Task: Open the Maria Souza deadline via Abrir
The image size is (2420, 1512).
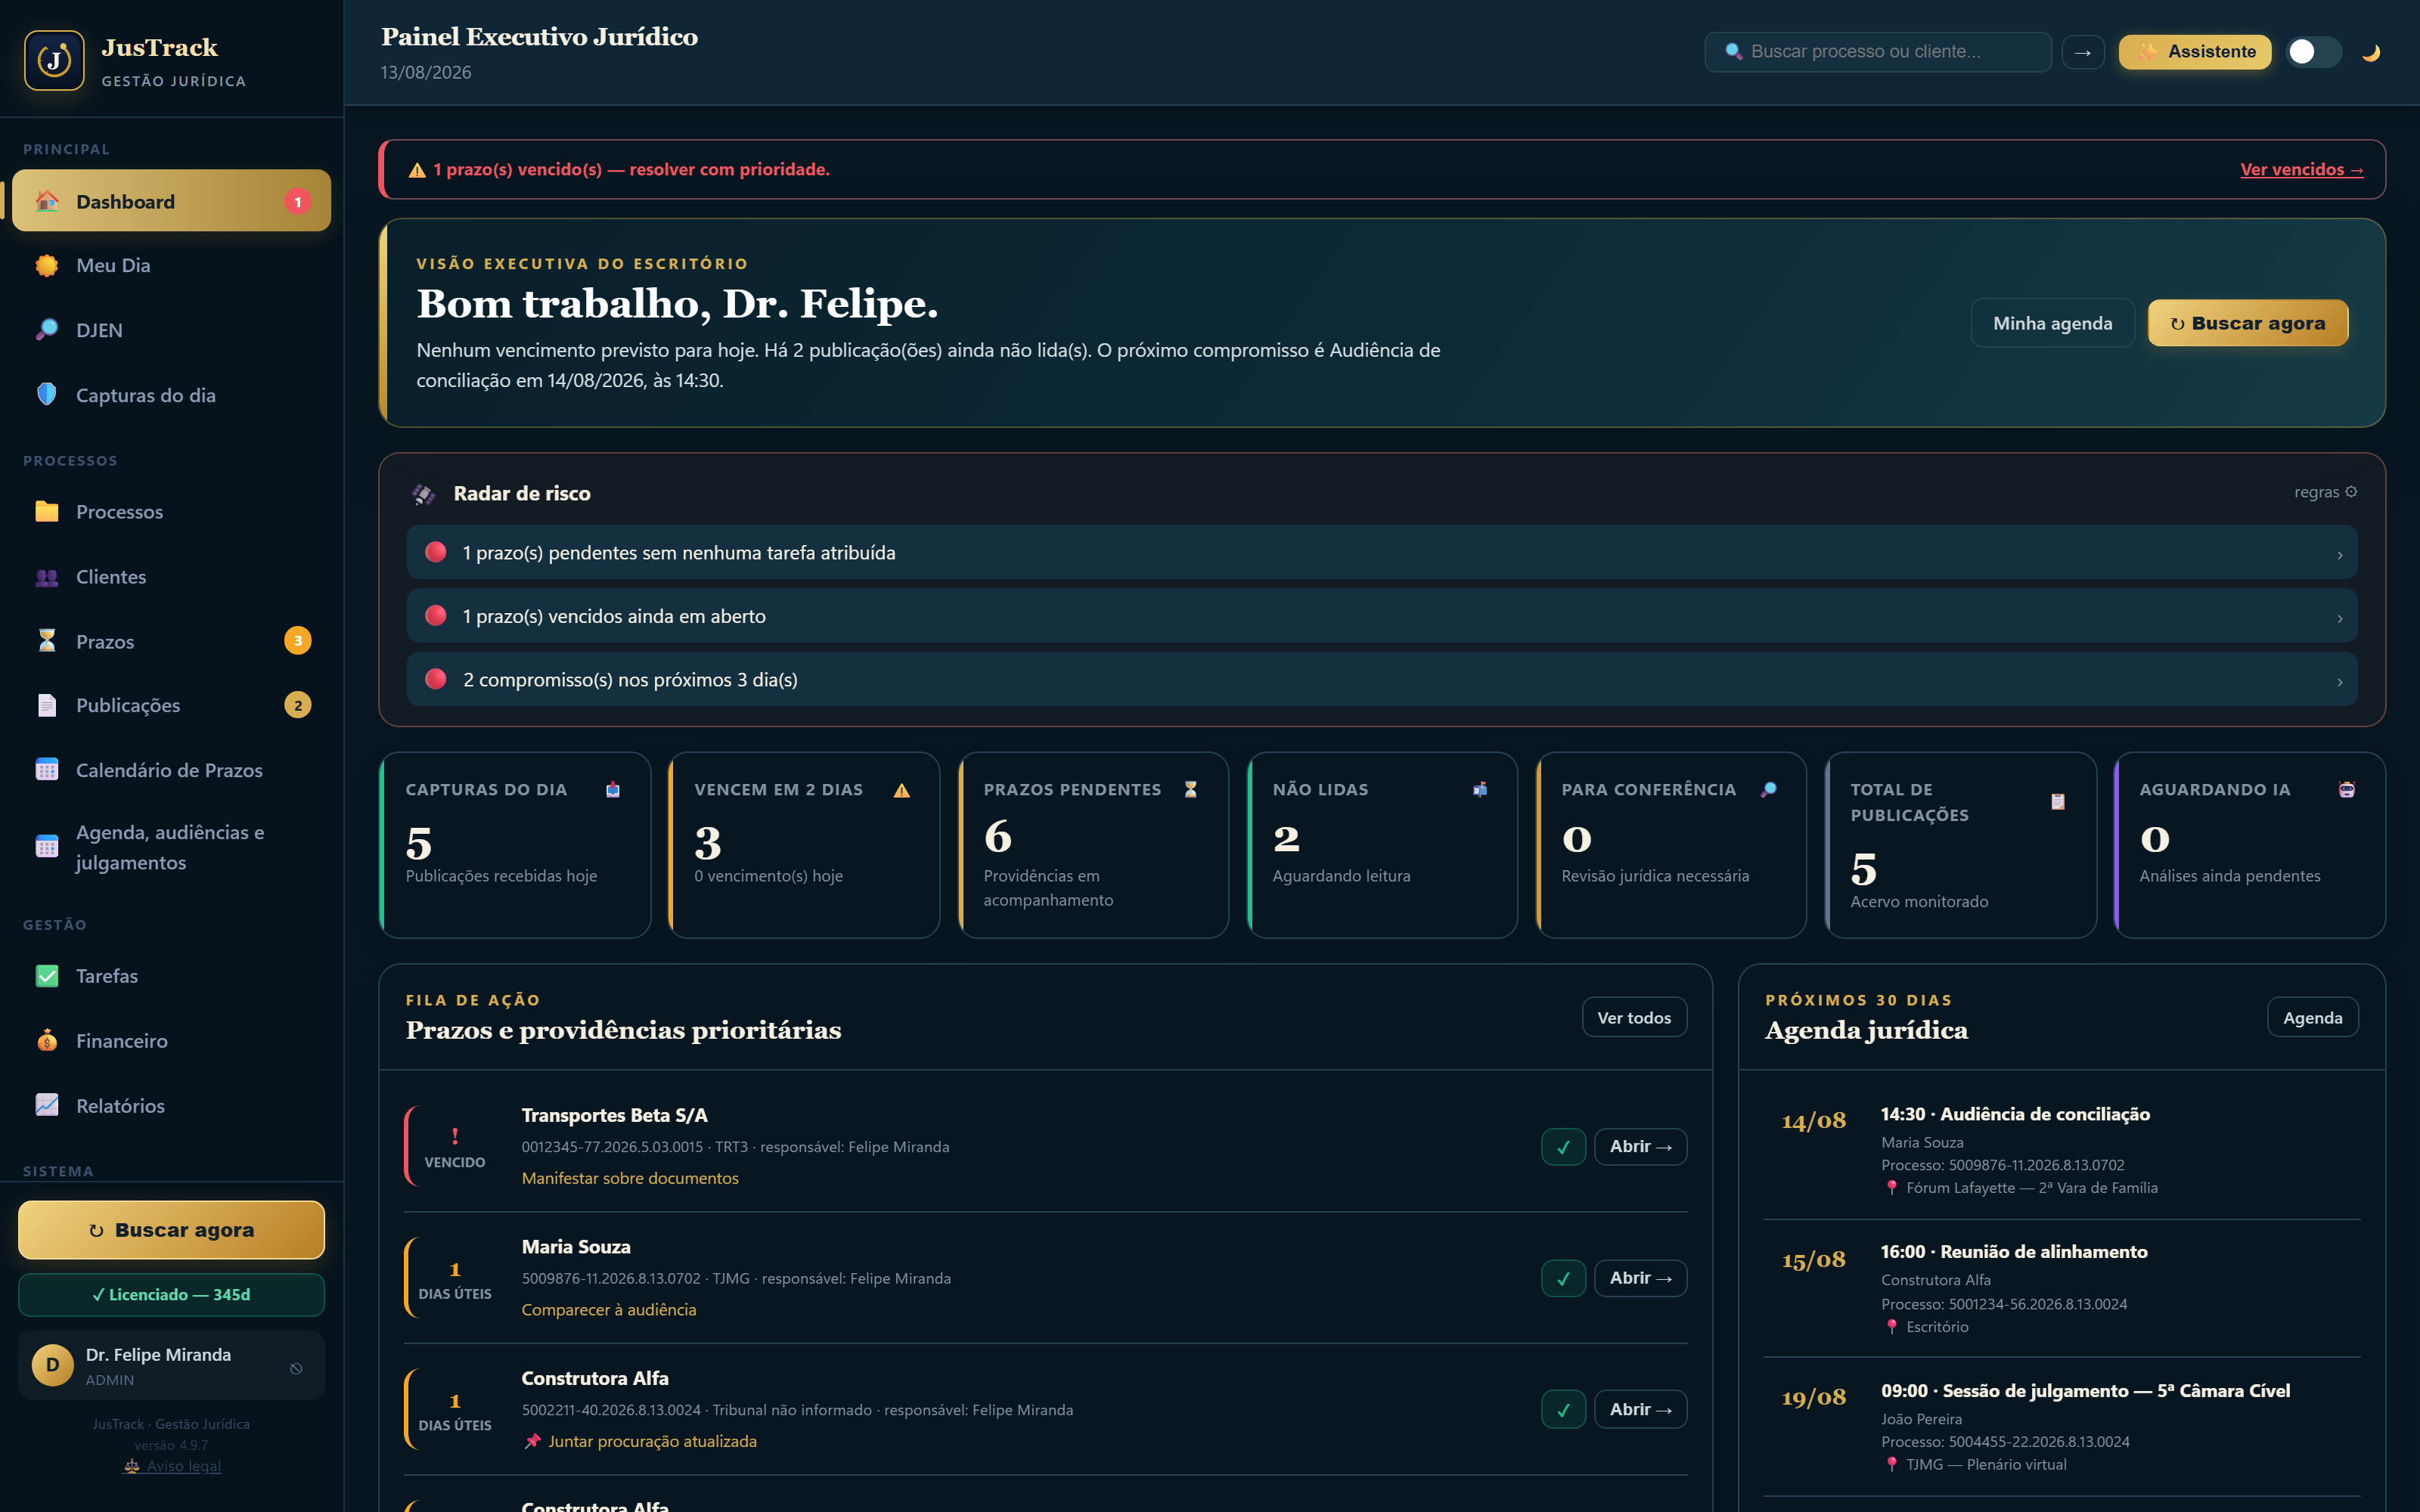Action: pyautogui.click(x=1640, y=1278)
